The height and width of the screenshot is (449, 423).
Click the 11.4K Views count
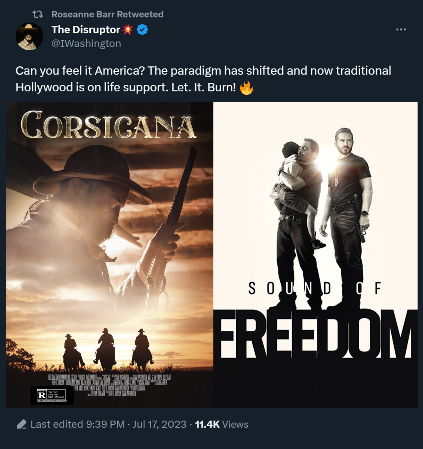(222, 424)
